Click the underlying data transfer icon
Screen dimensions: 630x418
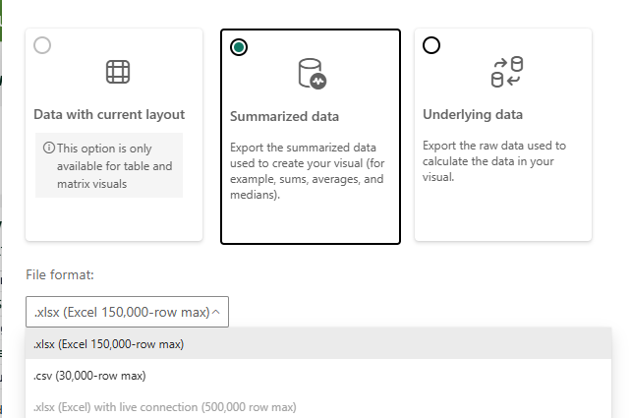click(x=506, y=72)
